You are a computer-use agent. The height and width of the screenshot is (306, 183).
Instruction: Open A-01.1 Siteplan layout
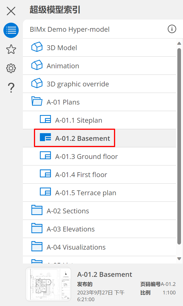point(78,120)
